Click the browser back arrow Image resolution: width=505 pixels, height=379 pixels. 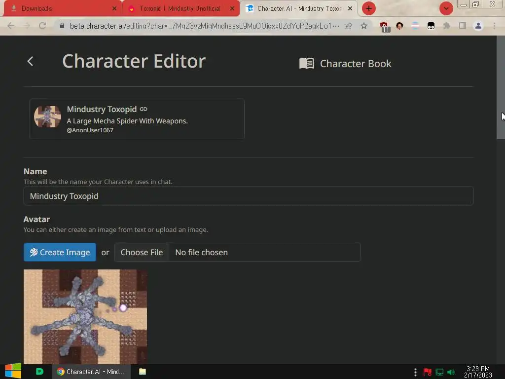[11, 26]
